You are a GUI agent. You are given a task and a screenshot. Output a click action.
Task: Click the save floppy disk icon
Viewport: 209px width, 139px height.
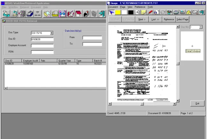156,12
